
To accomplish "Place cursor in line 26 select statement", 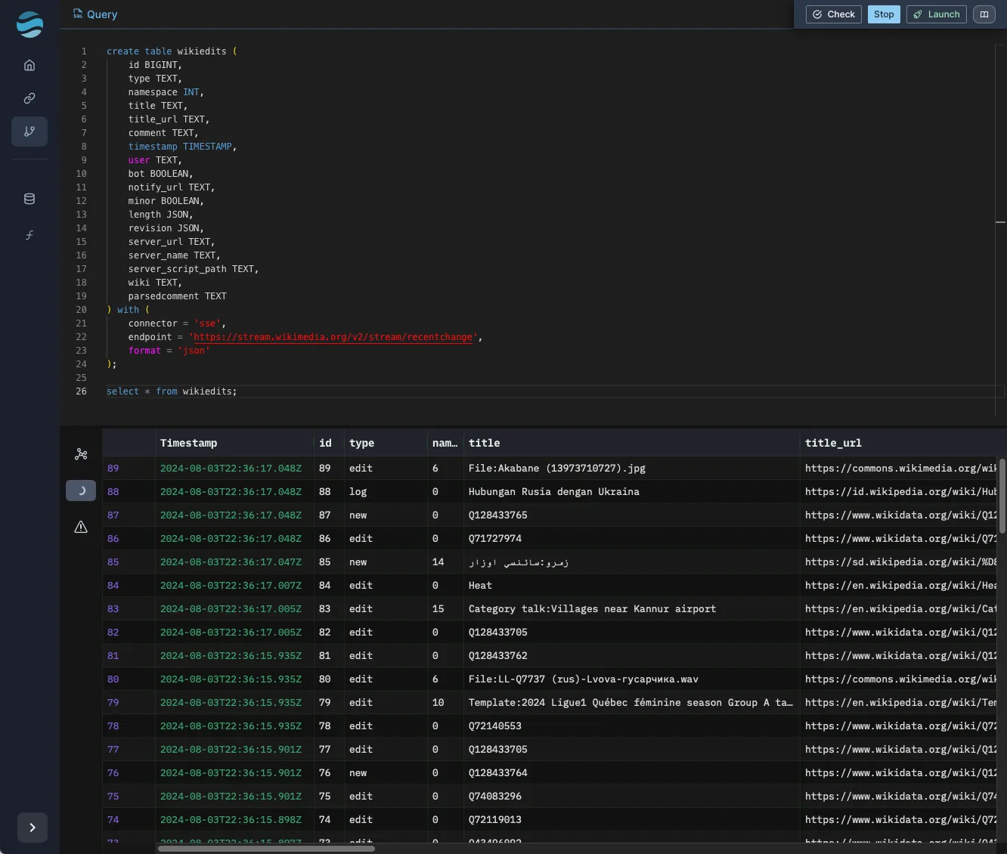I will [172, 391].
